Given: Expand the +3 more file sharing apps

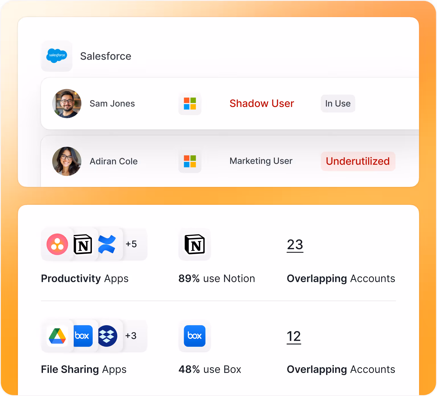Looking at the screenshot, I should pyautogui.click(x=131, y=336).
